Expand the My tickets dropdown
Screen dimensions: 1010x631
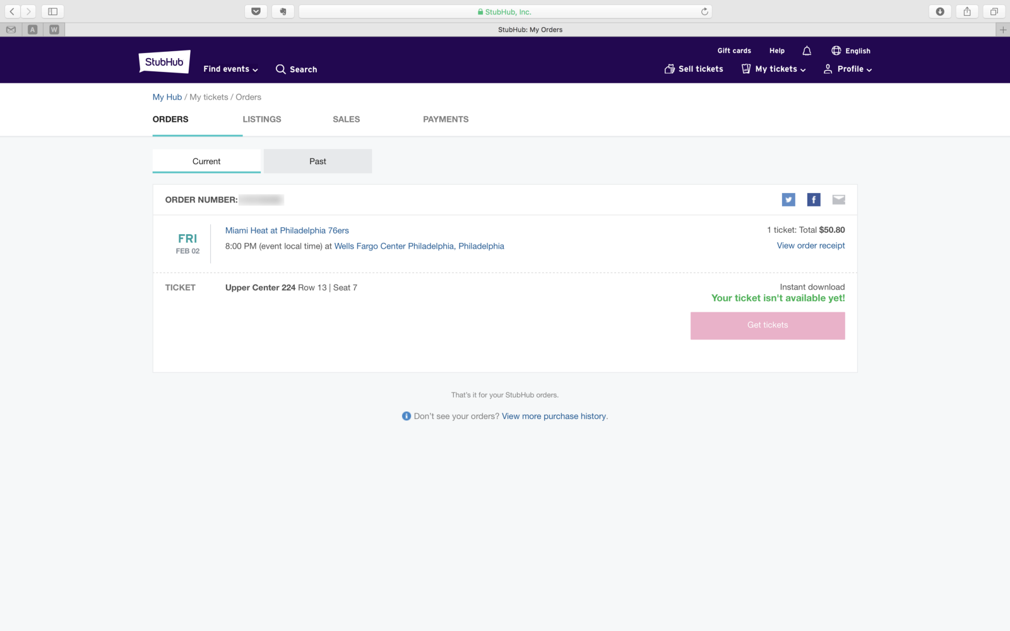774,69
